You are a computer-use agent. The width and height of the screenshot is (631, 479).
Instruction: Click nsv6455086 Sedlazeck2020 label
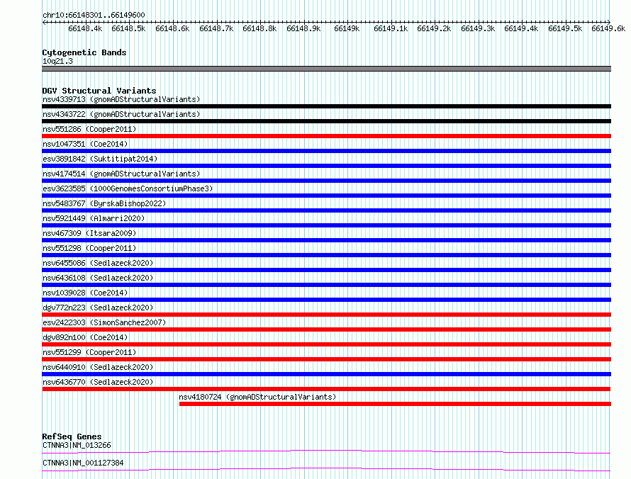(x=98, y=263)
